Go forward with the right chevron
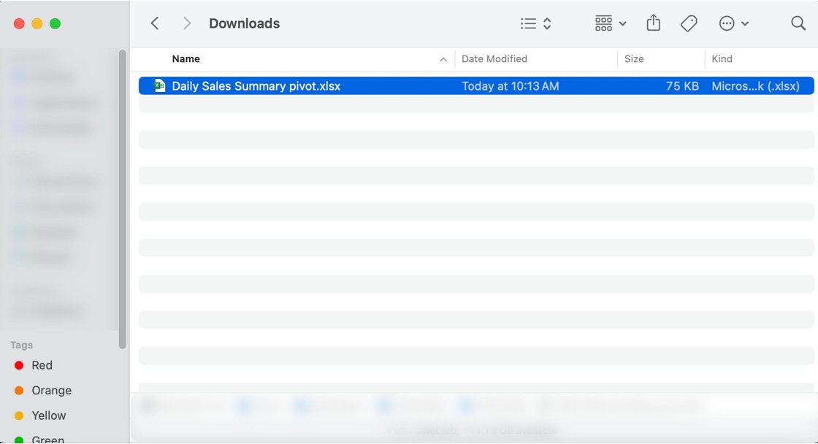 pyautogui.click(x=187, y=23)
